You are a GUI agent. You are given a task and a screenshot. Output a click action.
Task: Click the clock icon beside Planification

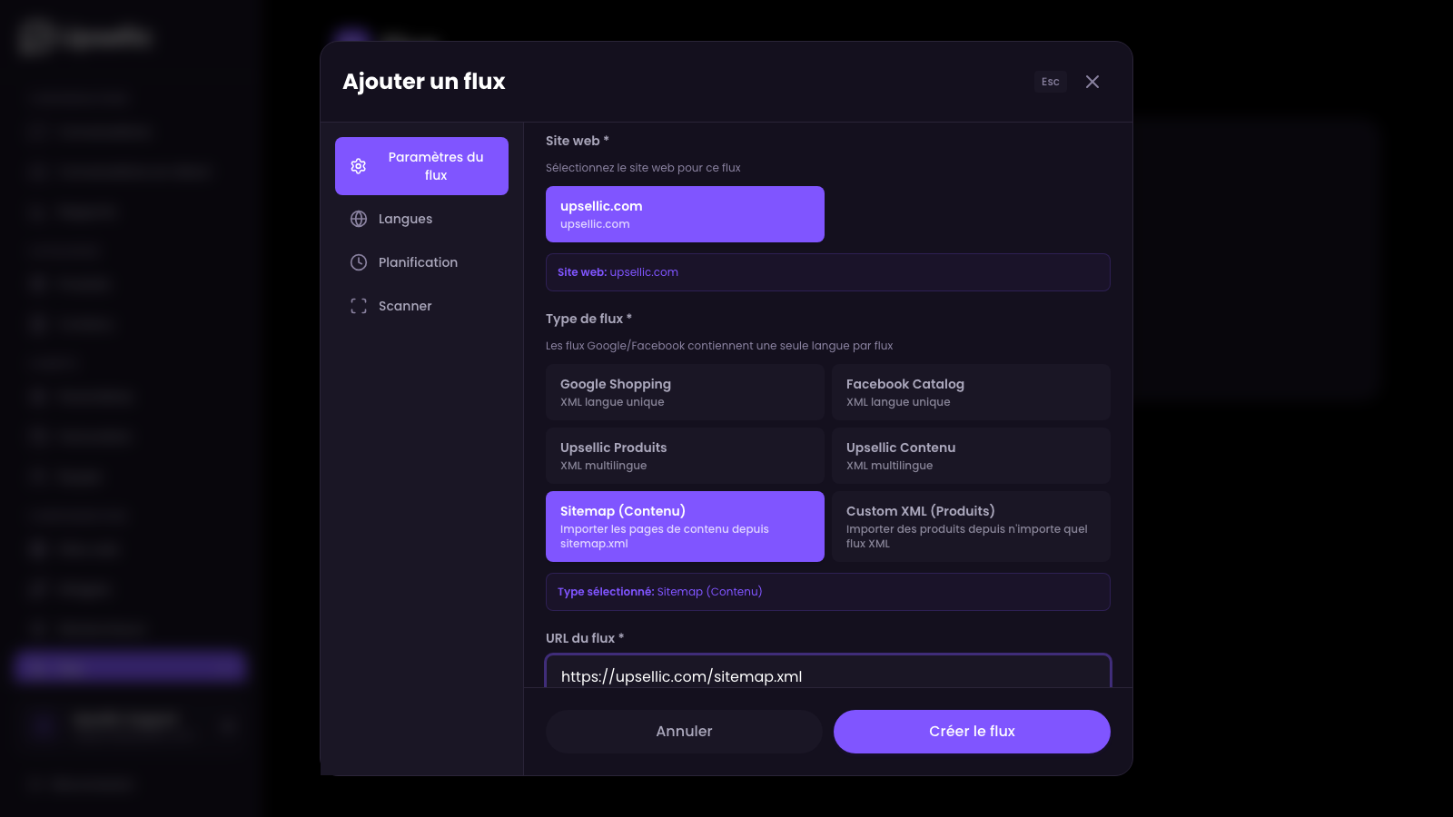coord(359,262)
